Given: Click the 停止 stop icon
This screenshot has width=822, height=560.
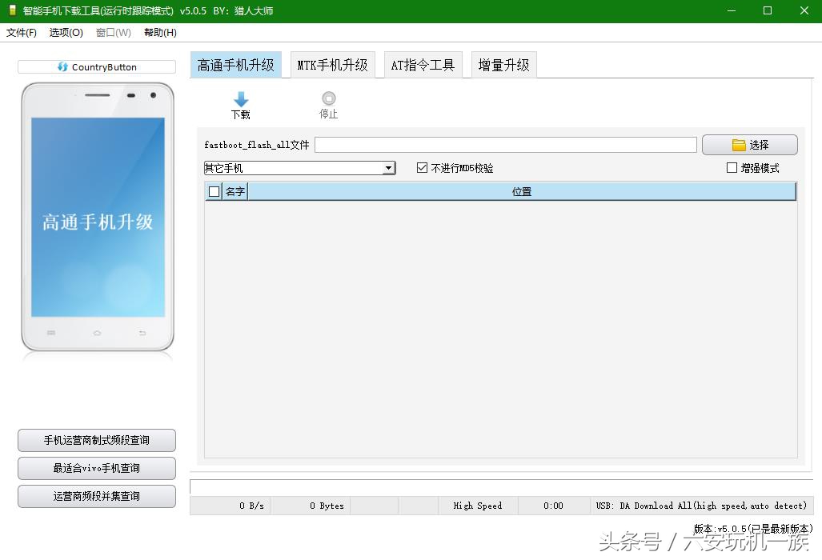Looking at the screenshot, I should tap(327, 100).
